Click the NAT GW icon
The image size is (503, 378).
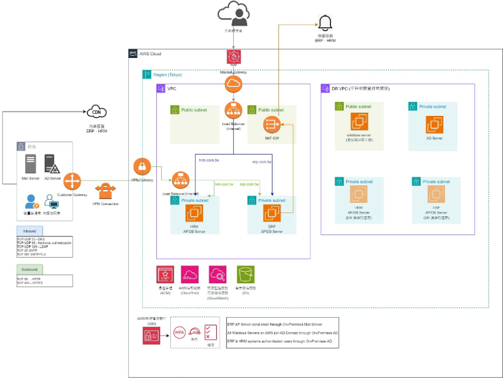coord(272,123)
